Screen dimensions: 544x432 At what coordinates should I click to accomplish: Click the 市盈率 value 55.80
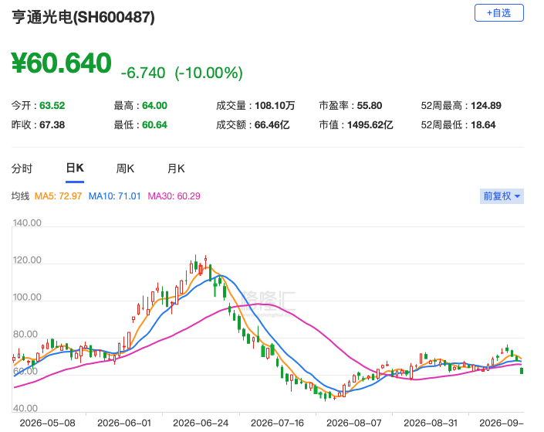pyautogui.click(x=370, y=106)
